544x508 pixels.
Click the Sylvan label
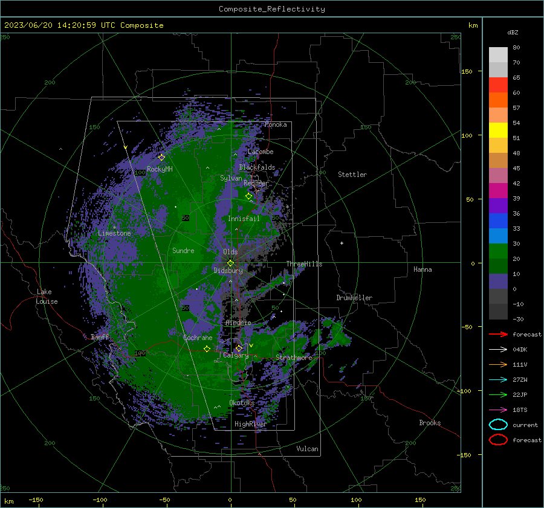[231, 178]
